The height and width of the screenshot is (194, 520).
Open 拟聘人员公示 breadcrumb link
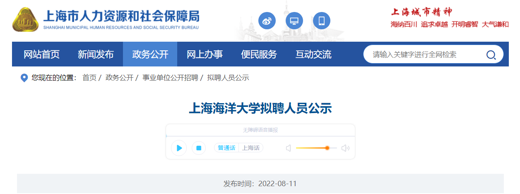[x=228, y=78]
